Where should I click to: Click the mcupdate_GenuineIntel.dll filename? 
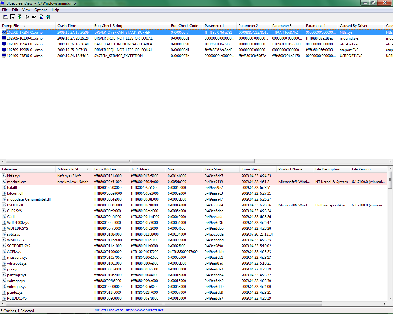click(29, 199)
